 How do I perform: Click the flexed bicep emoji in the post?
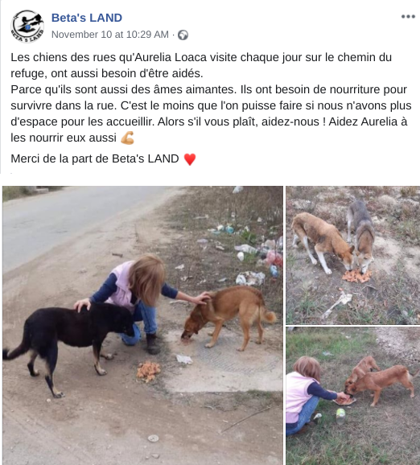coord(128,138)
